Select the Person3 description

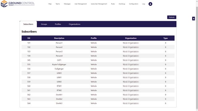[x=59, y=51]
